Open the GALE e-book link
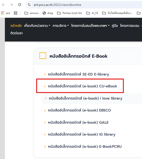The image size is (142, 159). [x=78, y=122]
